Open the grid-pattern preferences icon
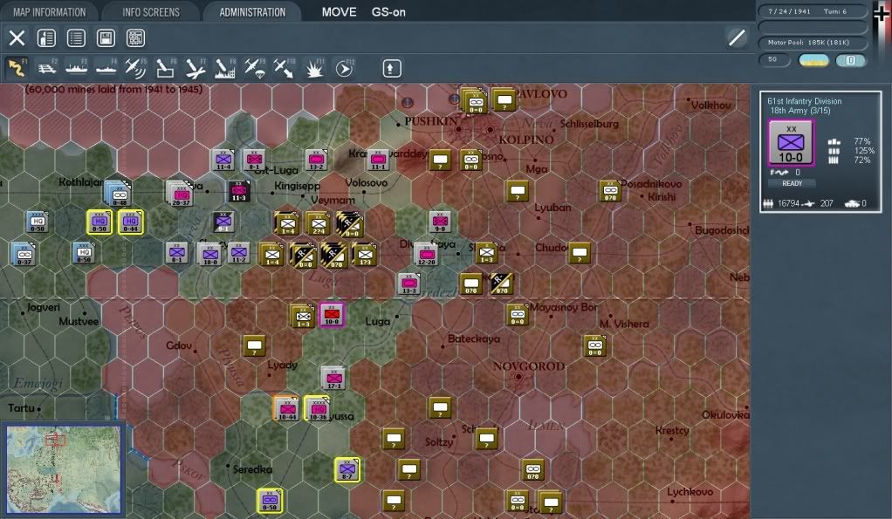The image size is (892, 519). pos(135,38)
